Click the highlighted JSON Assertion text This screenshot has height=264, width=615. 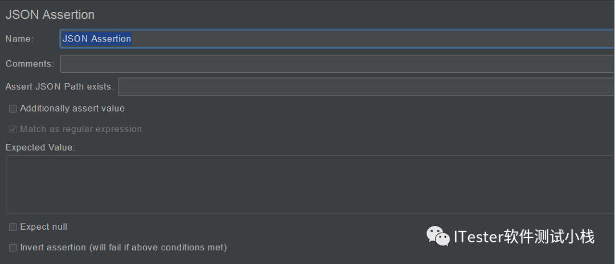click(x=97, y=39)
